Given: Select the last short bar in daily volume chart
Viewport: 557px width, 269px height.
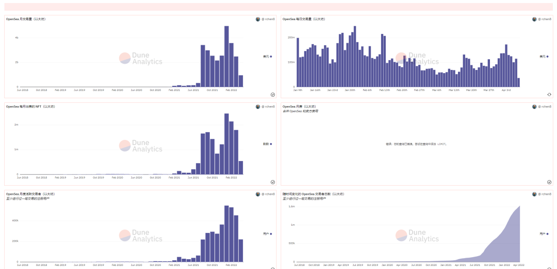Looking at the screenshot, I should pyautogui.click(x=519, y=82).
